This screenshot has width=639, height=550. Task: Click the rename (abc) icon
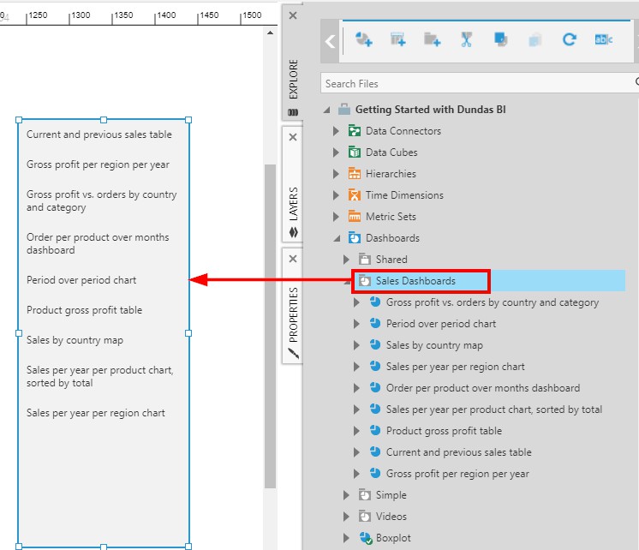pos(604,39)
